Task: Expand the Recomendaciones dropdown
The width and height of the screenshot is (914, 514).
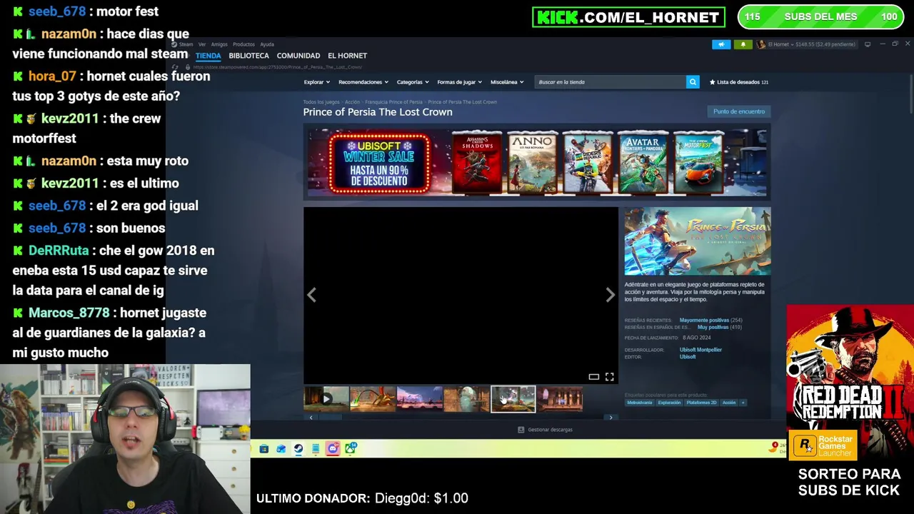Action: click(x=363, y=82)
